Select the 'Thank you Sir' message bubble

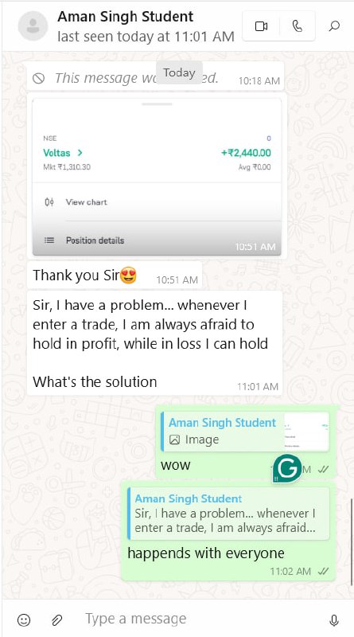115,276
